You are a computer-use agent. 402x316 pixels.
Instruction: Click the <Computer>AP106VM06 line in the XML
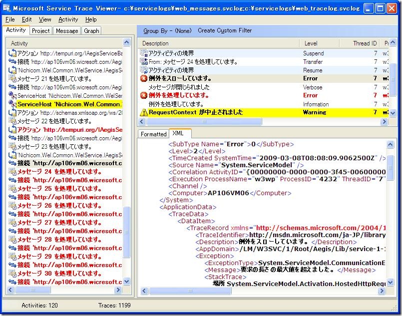tap(230, 193)
